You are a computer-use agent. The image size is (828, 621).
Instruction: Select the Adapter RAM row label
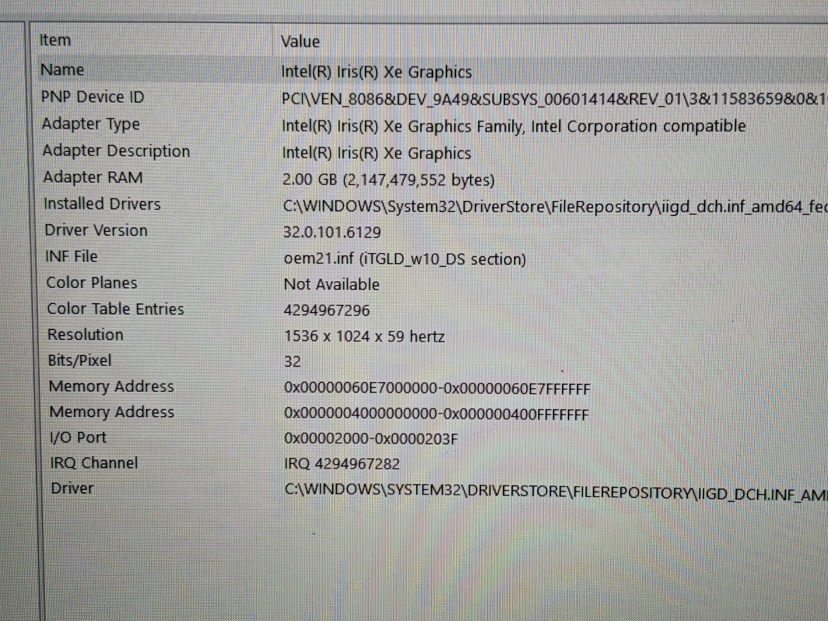pyautogui.click(x=93, y=178)
